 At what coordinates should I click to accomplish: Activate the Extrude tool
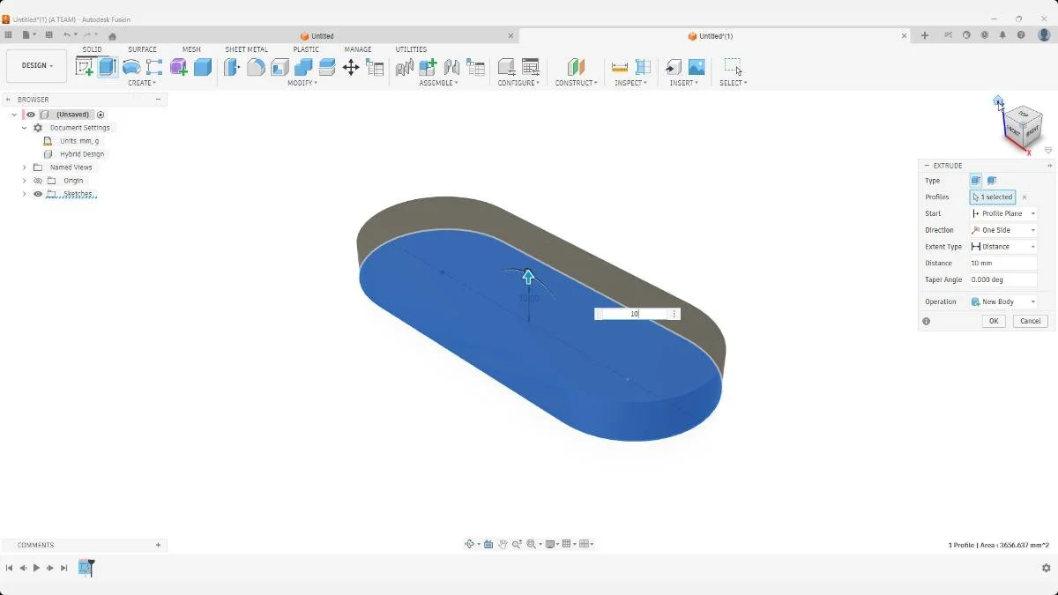109,68
